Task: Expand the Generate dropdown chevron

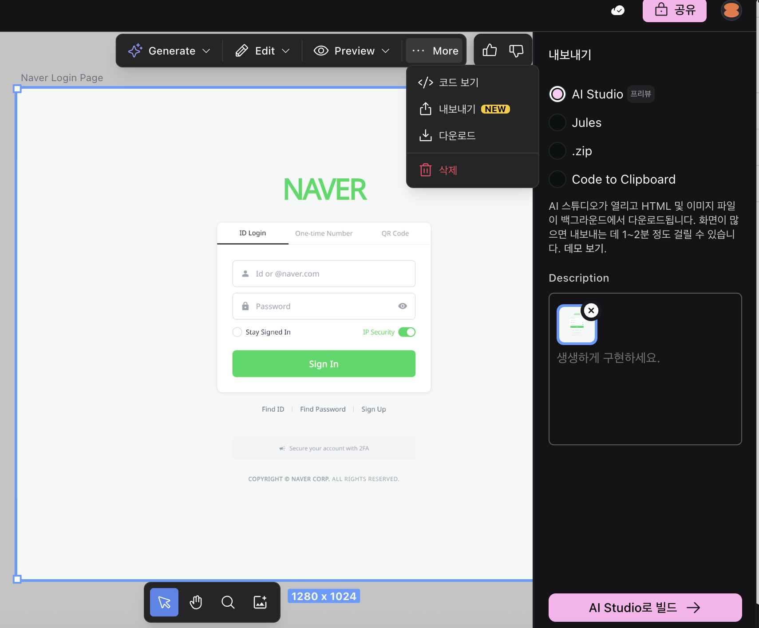Action: (206, 51)
